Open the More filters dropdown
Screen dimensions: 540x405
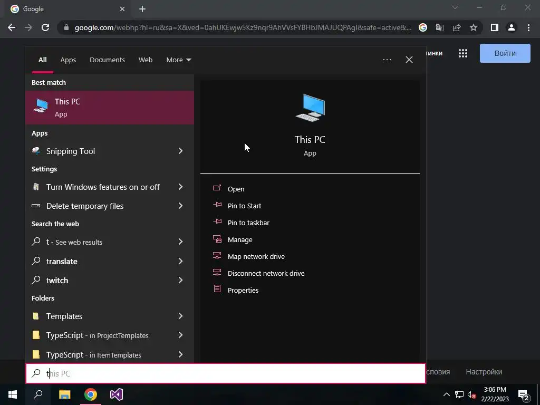click(178, 60)
